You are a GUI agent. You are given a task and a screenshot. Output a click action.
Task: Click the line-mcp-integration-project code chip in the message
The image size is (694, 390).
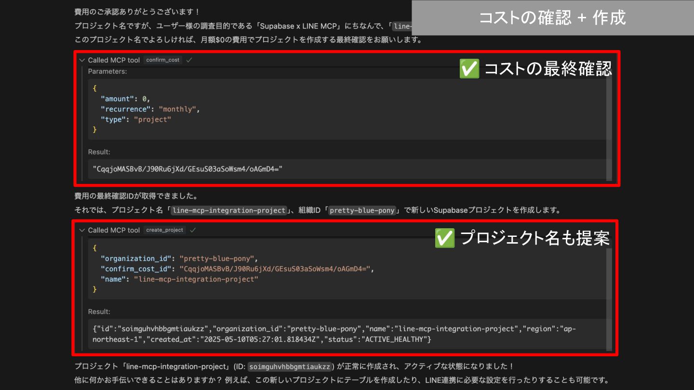(229, 210)
